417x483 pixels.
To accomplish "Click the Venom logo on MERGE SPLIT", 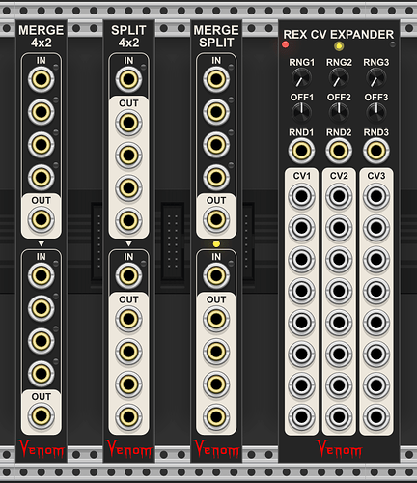I will pyautogui.click(x=216, y=449).
